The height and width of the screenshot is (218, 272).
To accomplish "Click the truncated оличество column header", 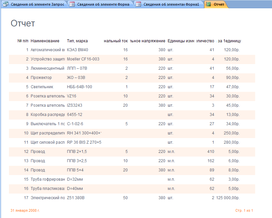I will (x=205, y=41).
